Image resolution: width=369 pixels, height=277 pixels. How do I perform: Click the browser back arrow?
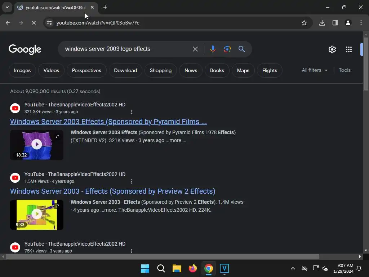[x=8, y=23]
